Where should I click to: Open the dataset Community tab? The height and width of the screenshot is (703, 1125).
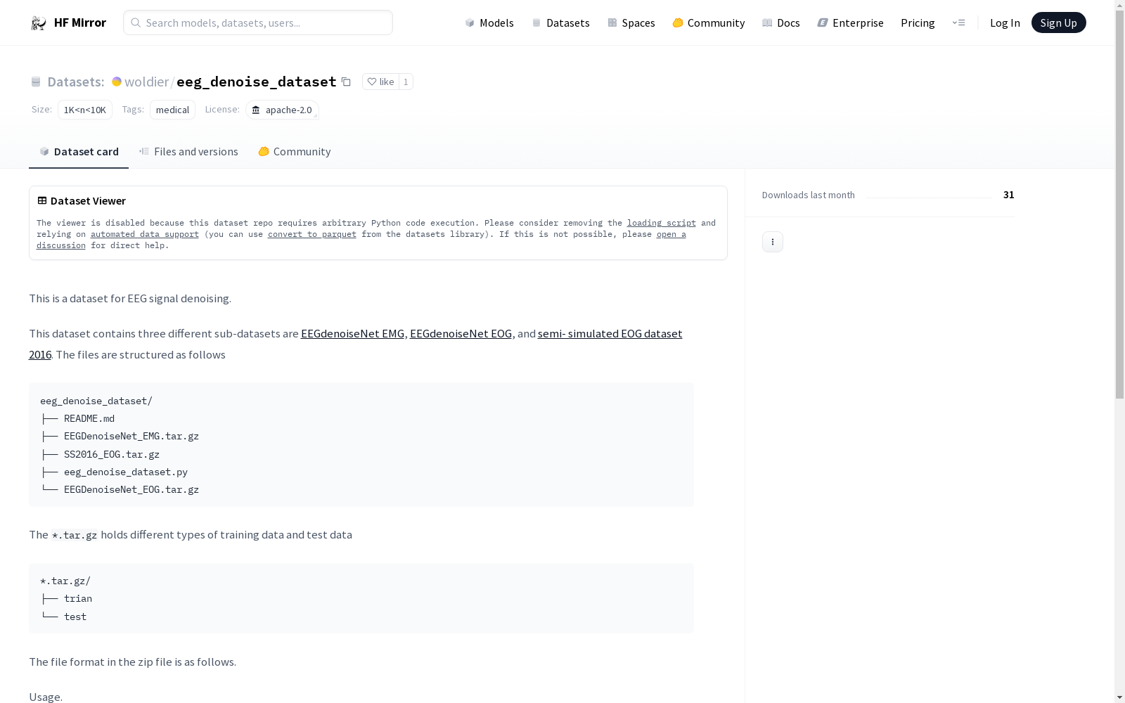click(294, 151)
